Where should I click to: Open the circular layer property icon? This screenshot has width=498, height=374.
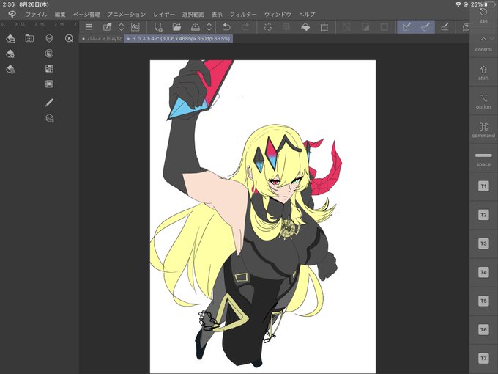pyautogui.click(x=49, y=54)
